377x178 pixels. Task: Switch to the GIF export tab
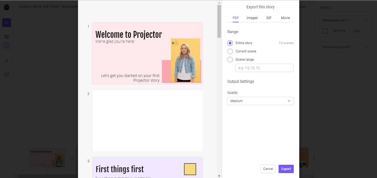coord(269,18)
